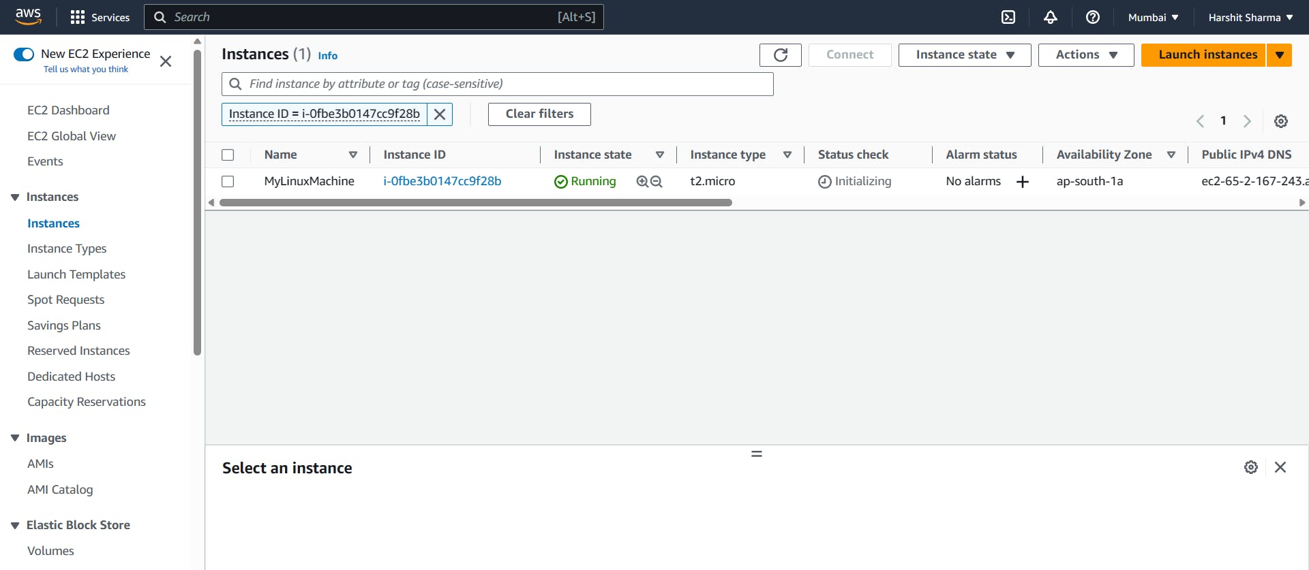Open EC2 Dashboard in sidebar
Screen dimensions: 1309x570
point(68,110)
